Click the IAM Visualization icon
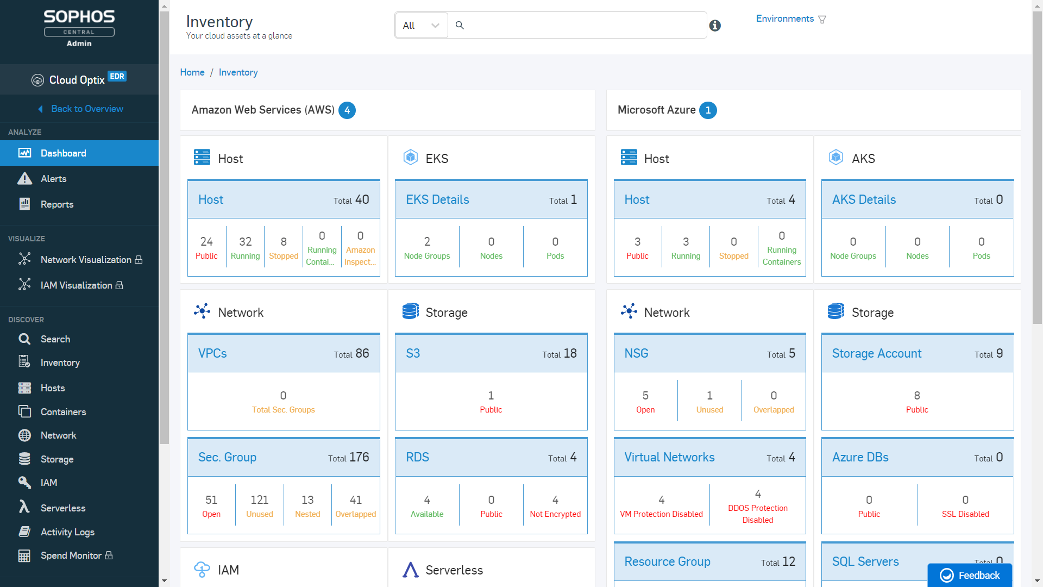 24,285
